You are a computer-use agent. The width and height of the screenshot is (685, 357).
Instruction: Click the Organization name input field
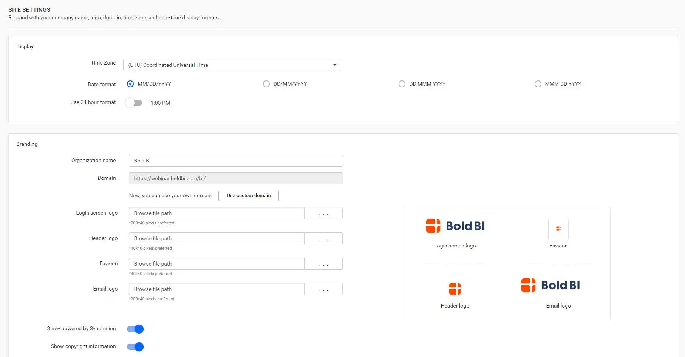(235, 161)
